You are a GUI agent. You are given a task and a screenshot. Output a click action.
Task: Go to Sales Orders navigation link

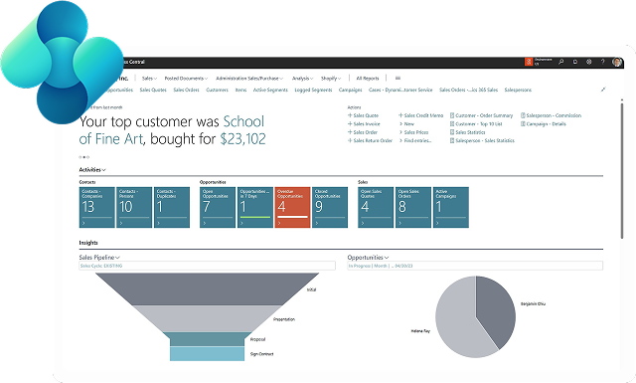(186, 90)
